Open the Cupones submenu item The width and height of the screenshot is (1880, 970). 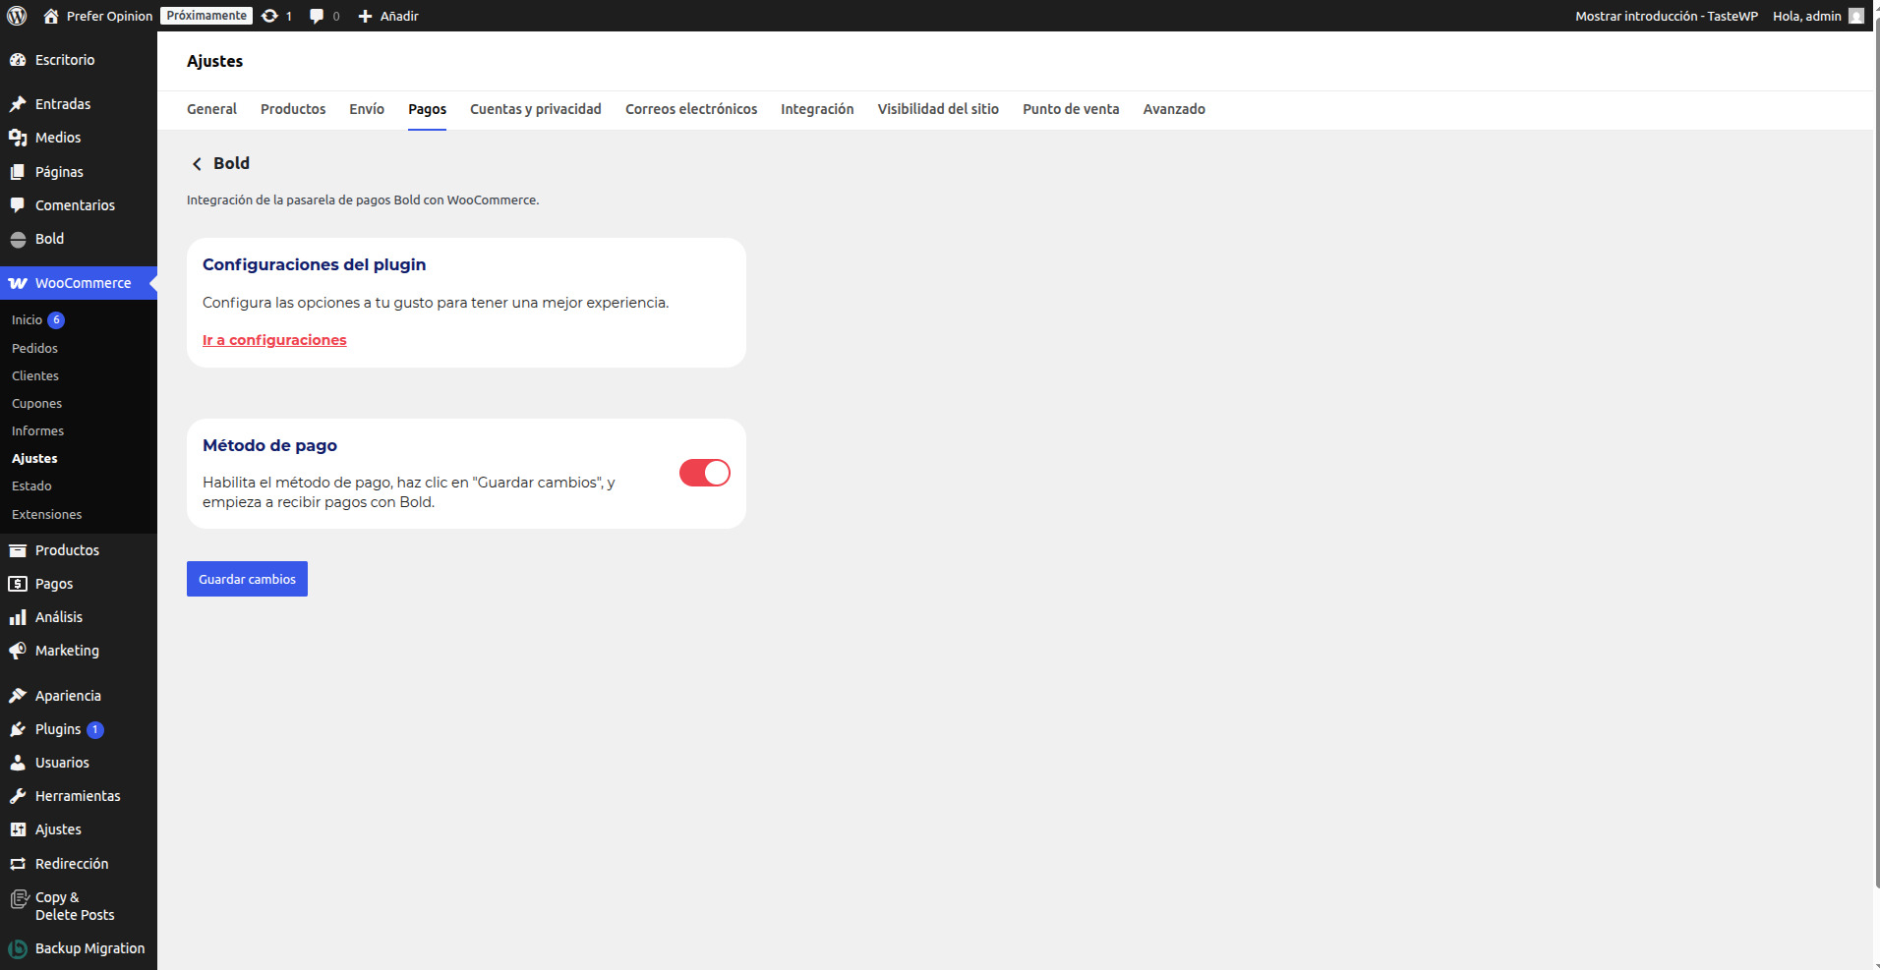pos(36,403)
